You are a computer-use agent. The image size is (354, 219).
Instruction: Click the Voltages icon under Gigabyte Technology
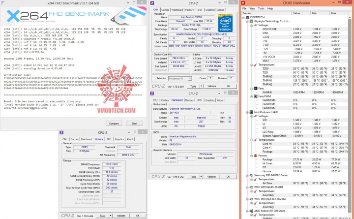tap(256, 25)
